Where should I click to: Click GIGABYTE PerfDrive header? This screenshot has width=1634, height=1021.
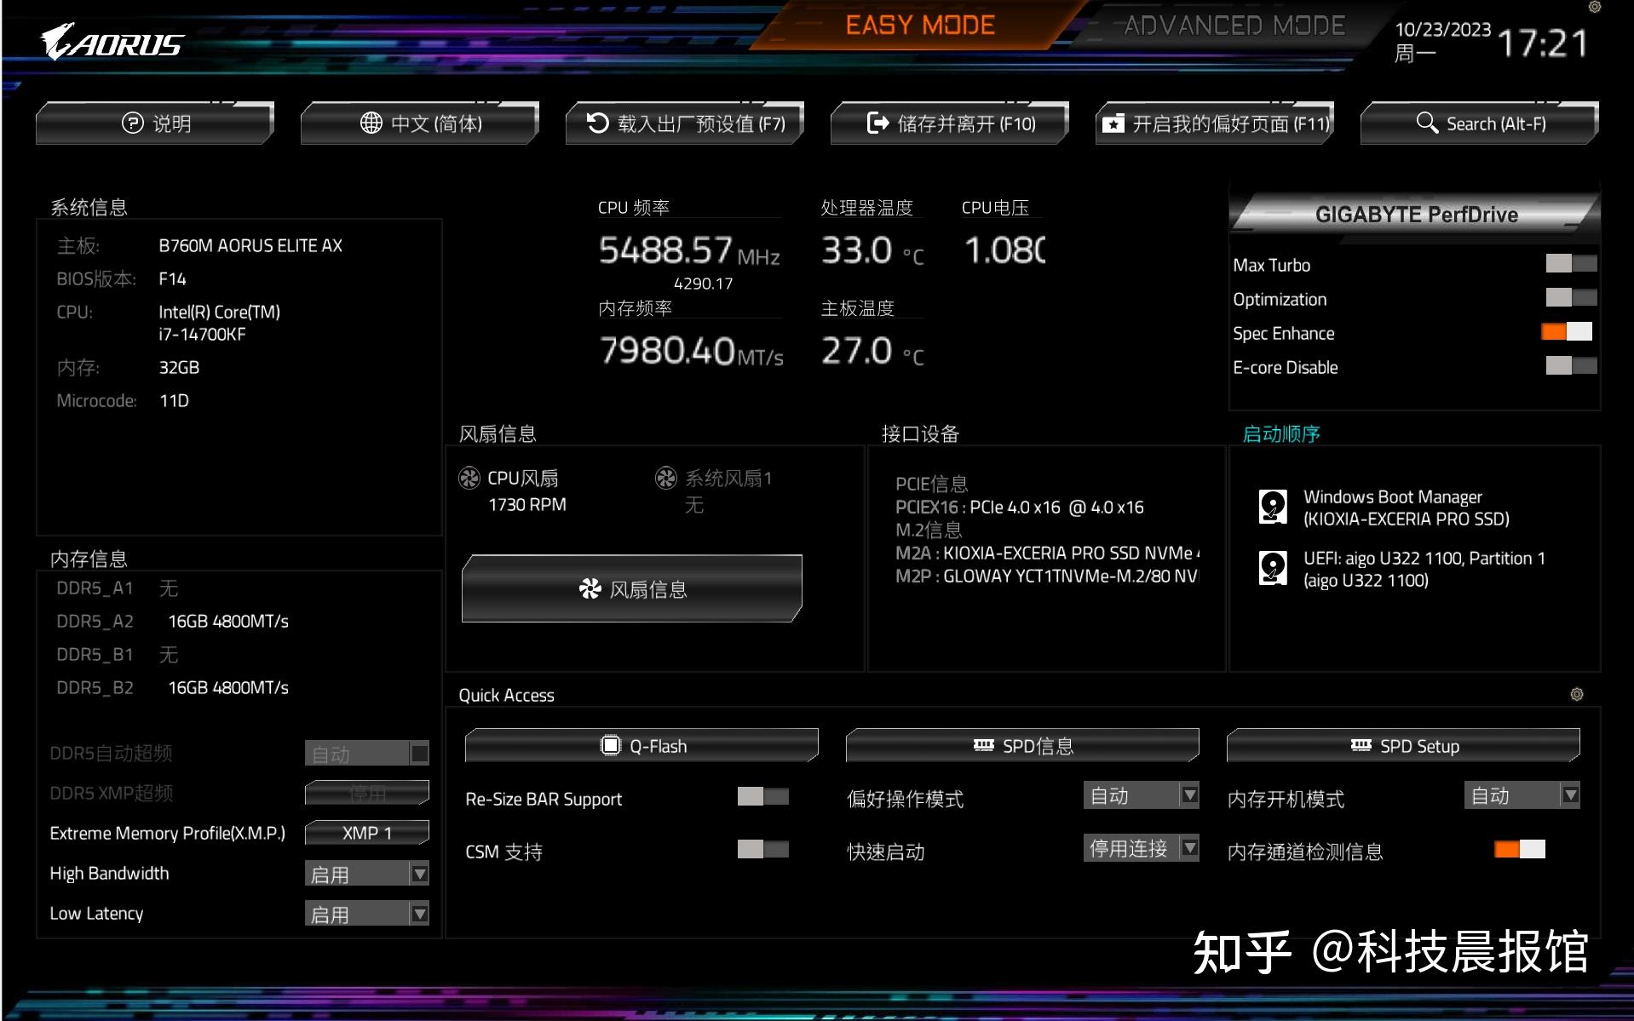[x=1416, y=215]
